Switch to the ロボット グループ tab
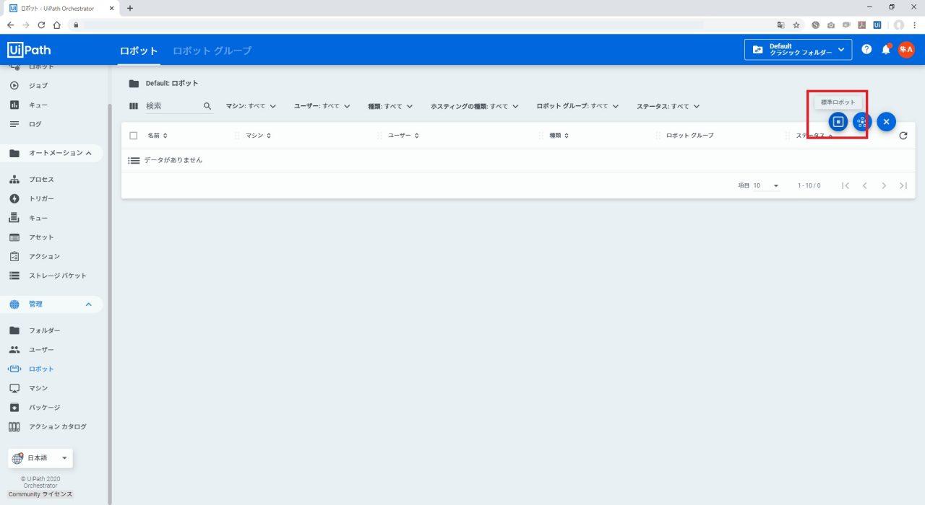The height and width of the screenshot is (505, 925). click(212, 50)
